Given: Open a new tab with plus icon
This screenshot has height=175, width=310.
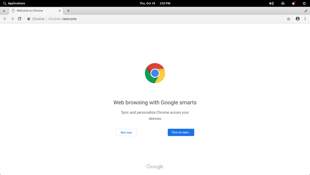Looking at the screenshot, I should click(68, 11).
